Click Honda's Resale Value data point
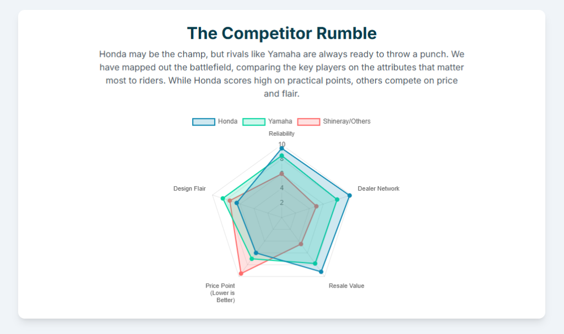Image resolution: width=564 pixels, height=334 pixels. click(321, 272)
